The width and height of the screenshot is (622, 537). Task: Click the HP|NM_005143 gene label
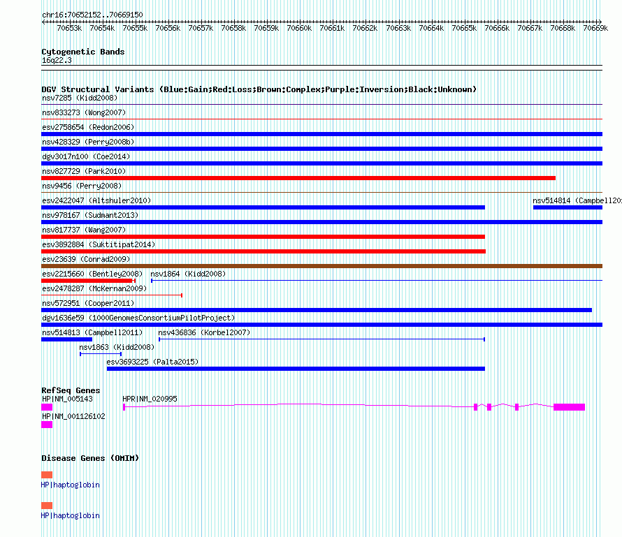pyautogui.click(x=67, y=399)
